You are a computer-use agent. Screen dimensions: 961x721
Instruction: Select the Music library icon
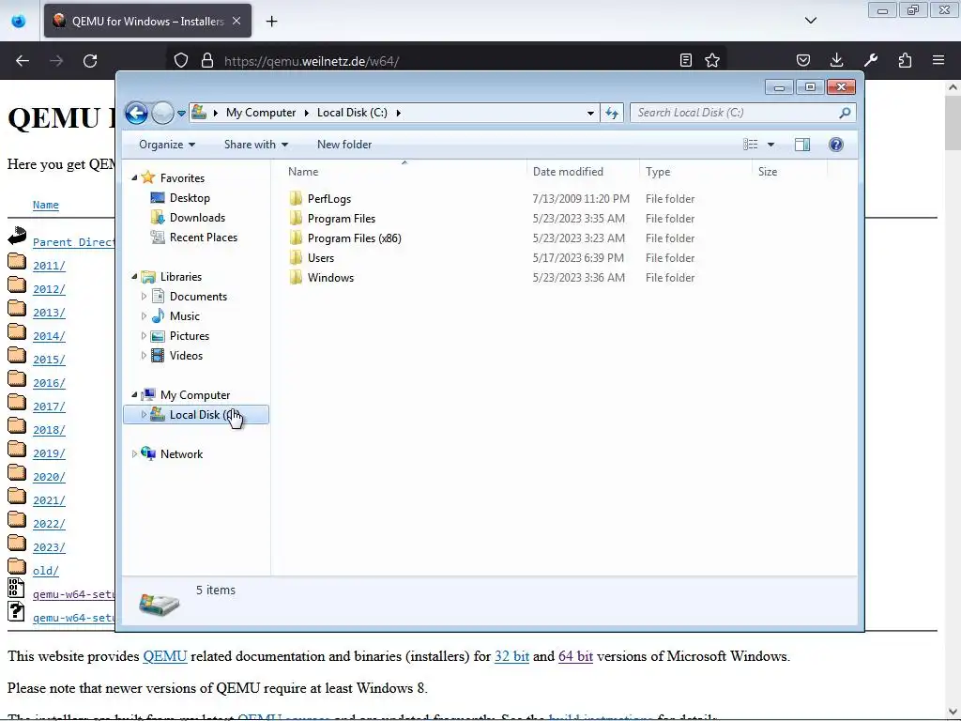coord(158,316)
